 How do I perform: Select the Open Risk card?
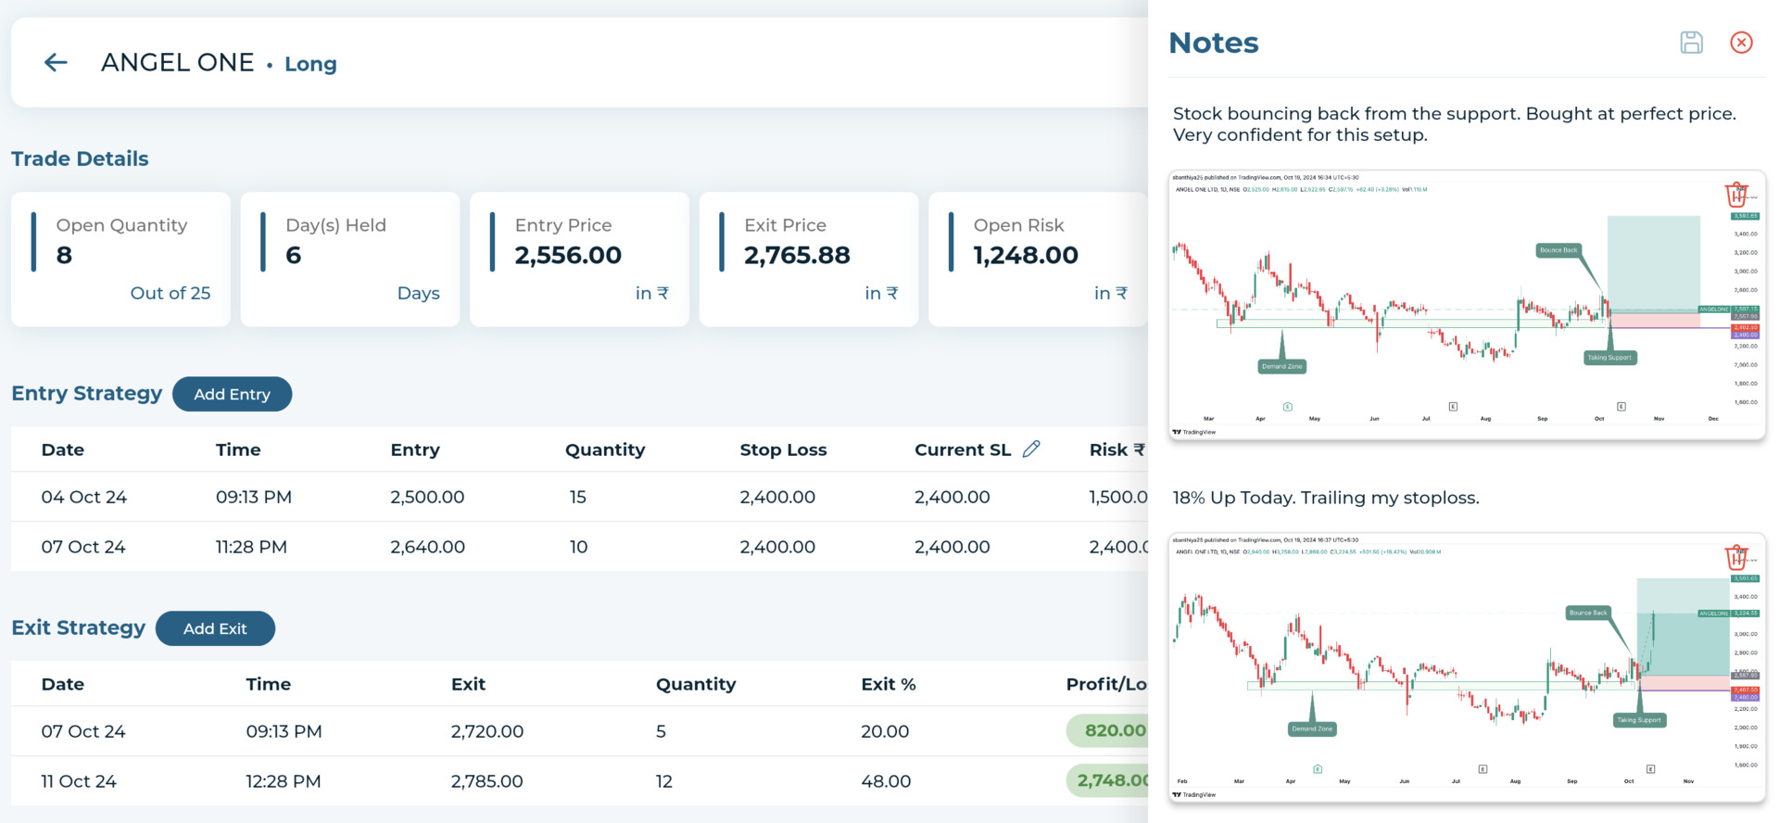click(x=1038, y=259)
